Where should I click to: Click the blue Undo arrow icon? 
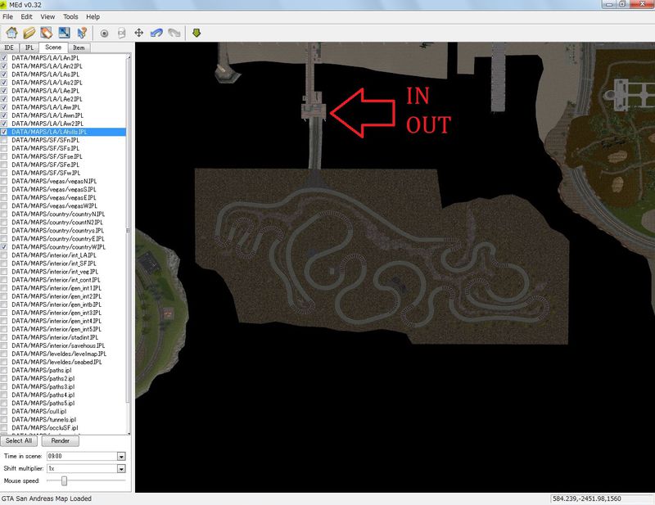click(156, 33)
